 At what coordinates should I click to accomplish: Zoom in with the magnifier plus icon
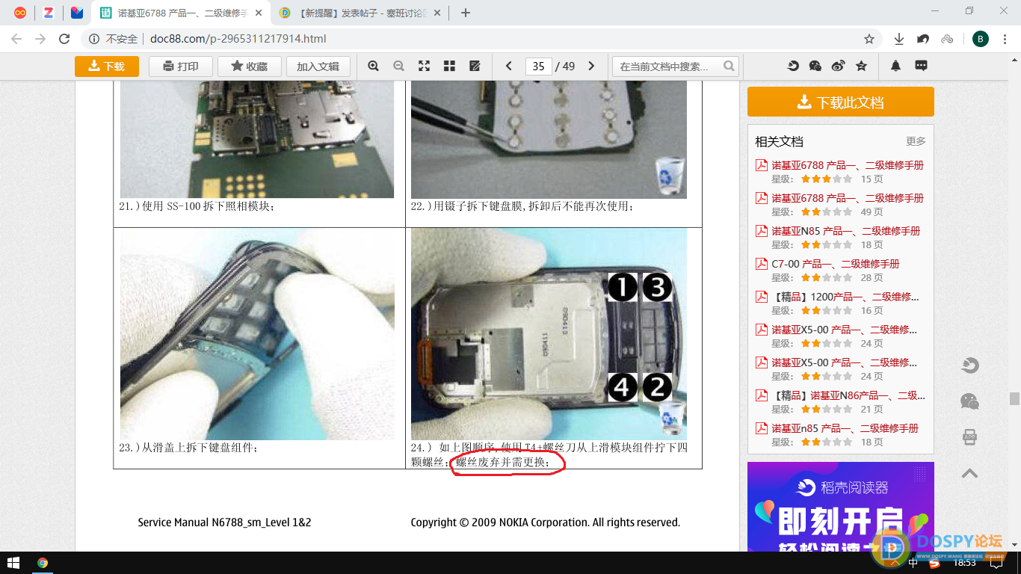pos(374,66)
